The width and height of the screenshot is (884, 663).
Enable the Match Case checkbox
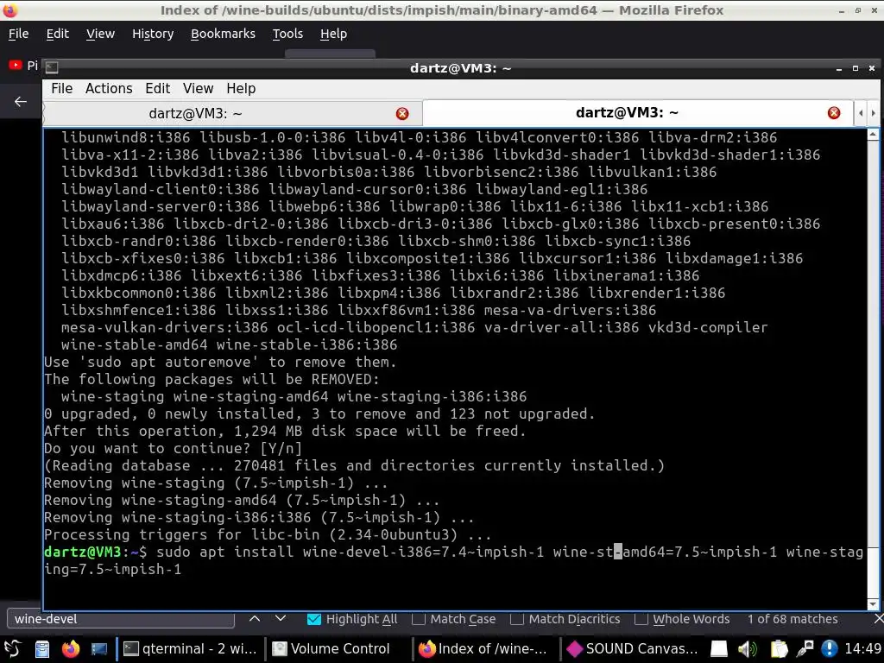click(x=419, y=619)
